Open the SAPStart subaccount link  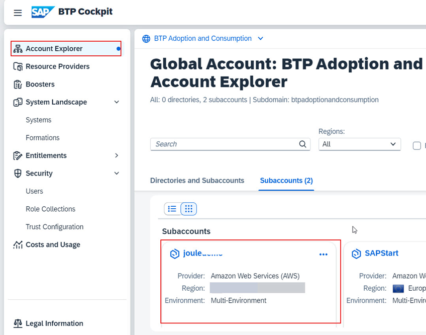click(x=382, y=254)
